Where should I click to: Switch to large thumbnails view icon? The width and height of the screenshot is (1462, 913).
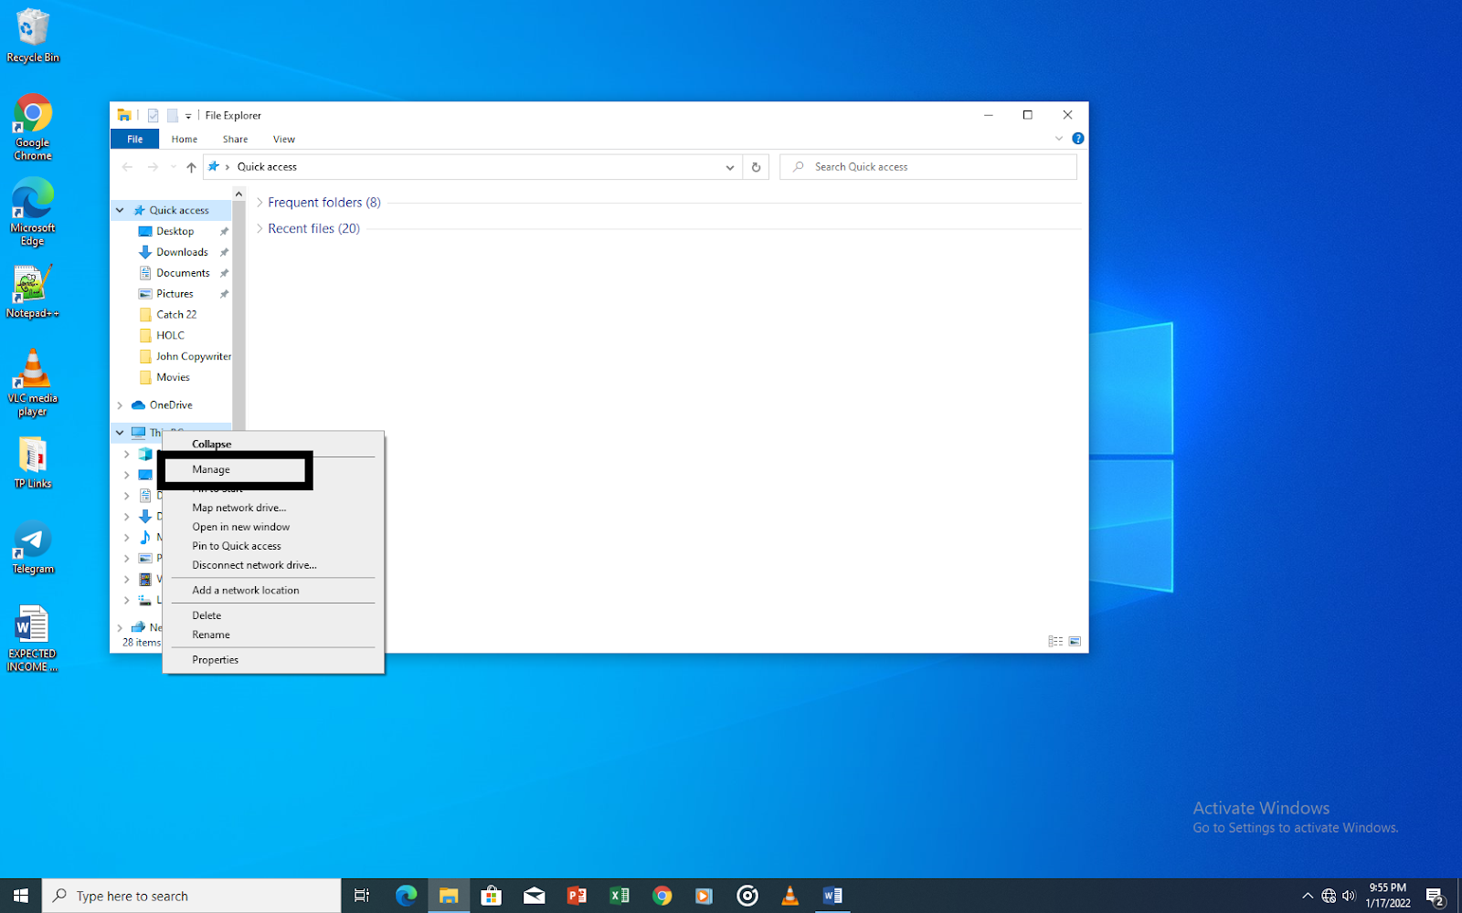click(x=1075, y=642)
